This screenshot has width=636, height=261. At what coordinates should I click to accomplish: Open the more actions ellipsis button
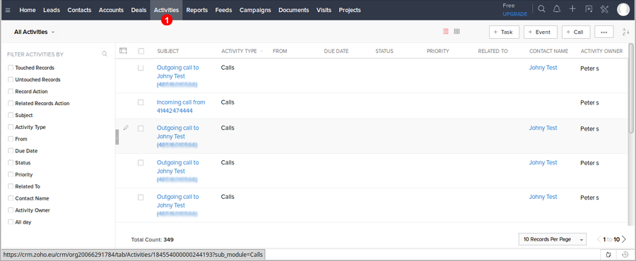coord(604,32)
